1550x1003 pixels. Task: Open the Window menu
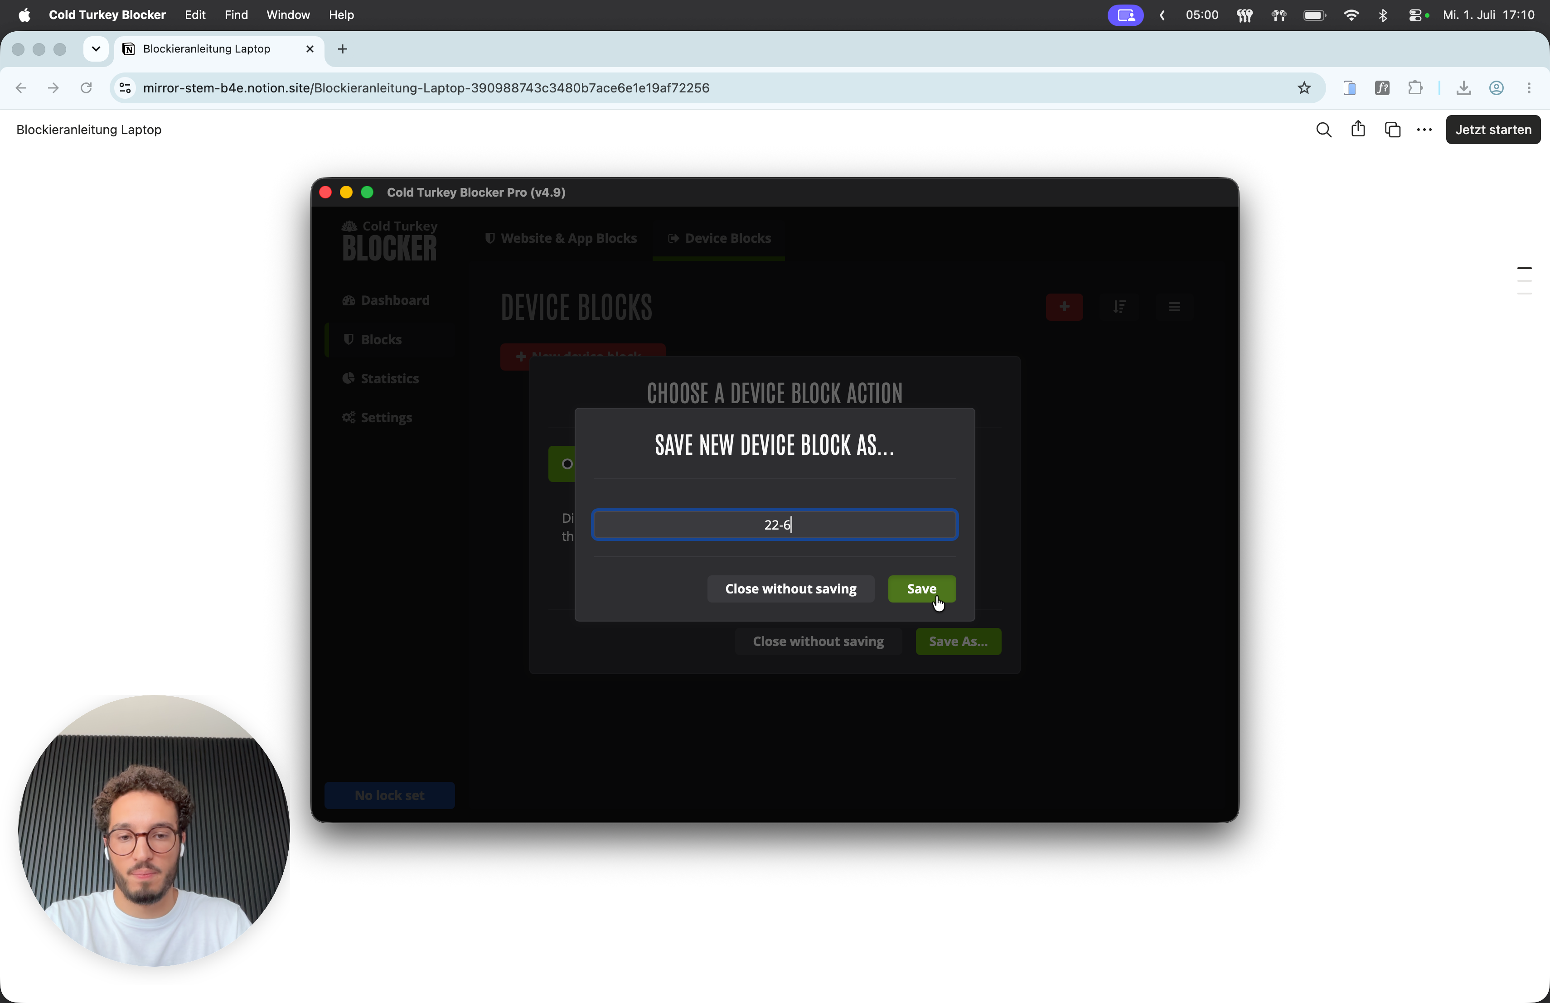pyautogui.click(x=288, y=14)
